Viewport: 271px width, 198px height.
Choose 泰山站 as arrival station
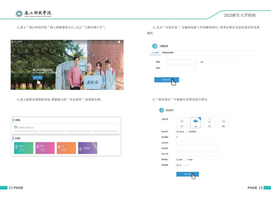[177, 131]
